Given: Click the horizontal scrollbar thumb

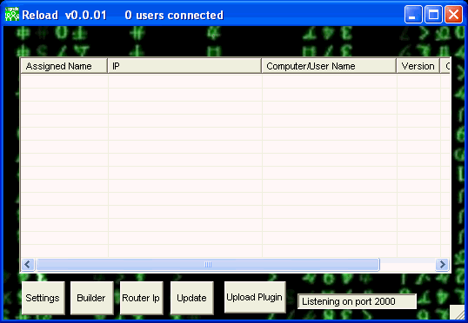Looking at the screenshot, I should [208, 264].
